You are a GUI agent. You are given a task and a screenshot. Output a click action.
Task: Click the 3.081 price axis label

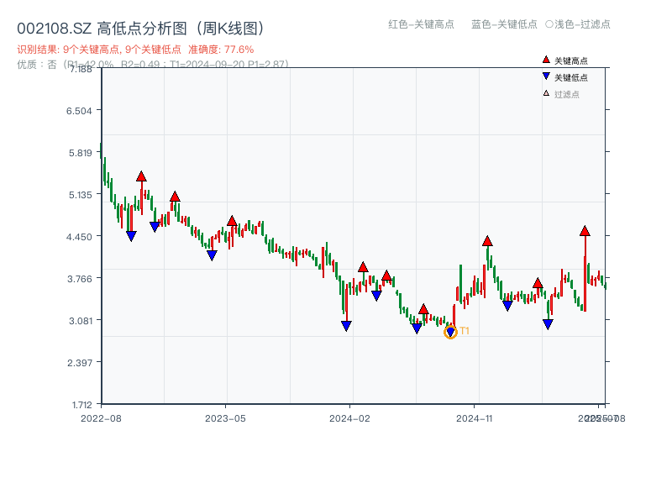[80, 321]
